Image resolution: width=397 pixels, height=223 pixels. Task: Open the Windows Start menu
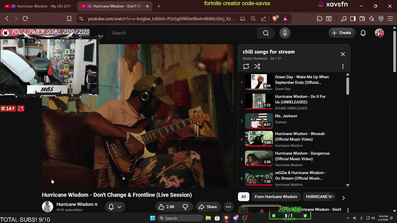coord(153,218)
